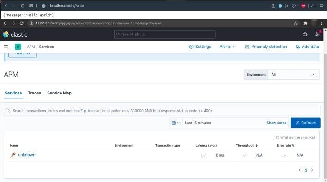The image size is (327, 182).
Task: Click the Chrome profile avatar
Action: [314, 23]
